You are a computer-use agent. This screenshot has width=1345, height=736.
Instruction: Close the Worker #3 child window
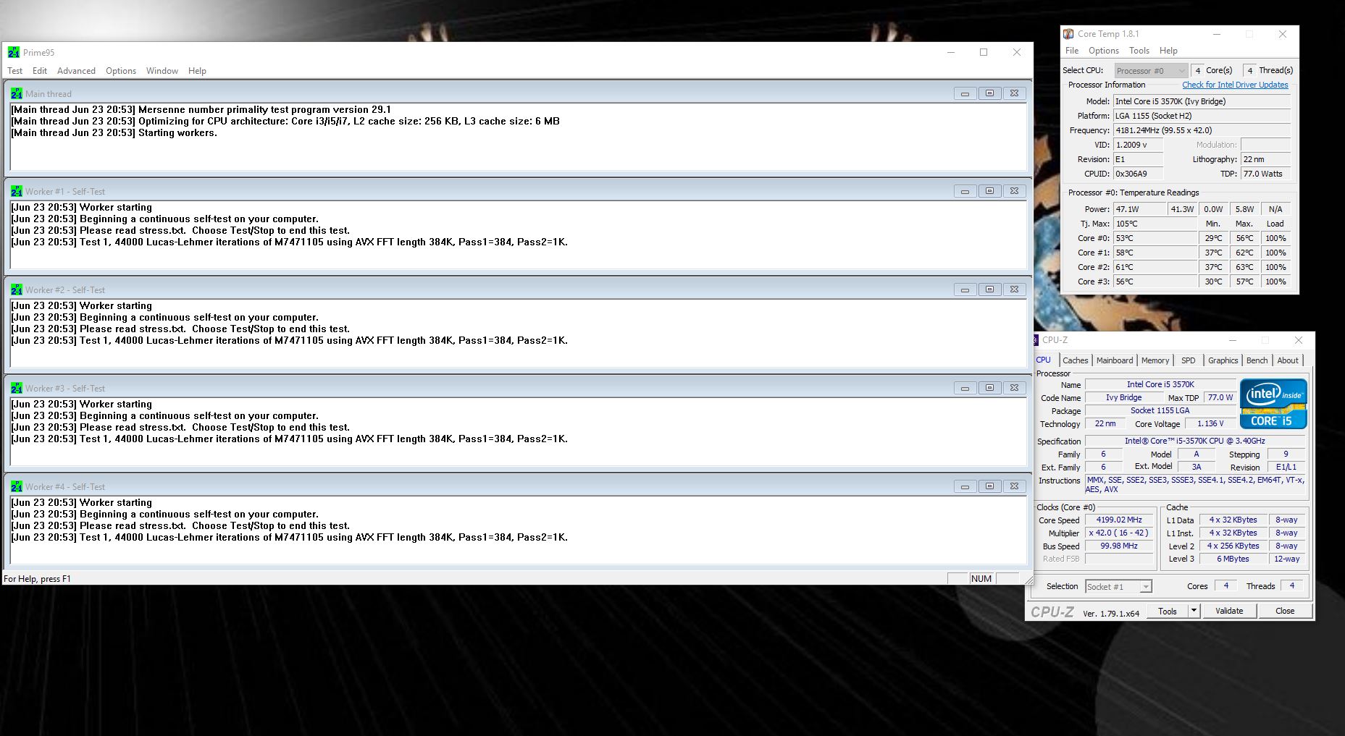pos(1014,388)
